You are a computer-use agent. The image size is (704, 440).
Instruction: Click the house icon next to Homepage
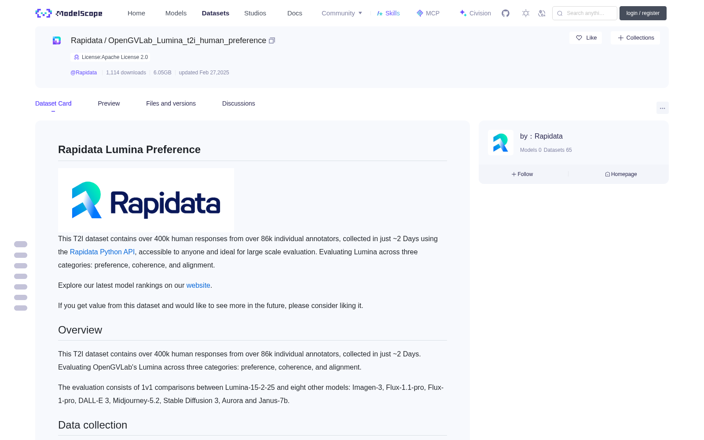(x=608, y=174)
